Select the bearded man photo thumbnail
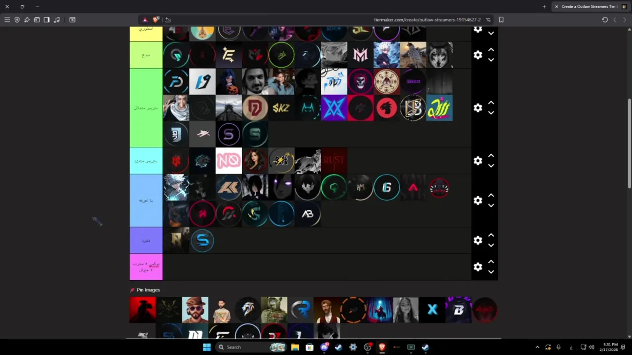 coord(255,81)
